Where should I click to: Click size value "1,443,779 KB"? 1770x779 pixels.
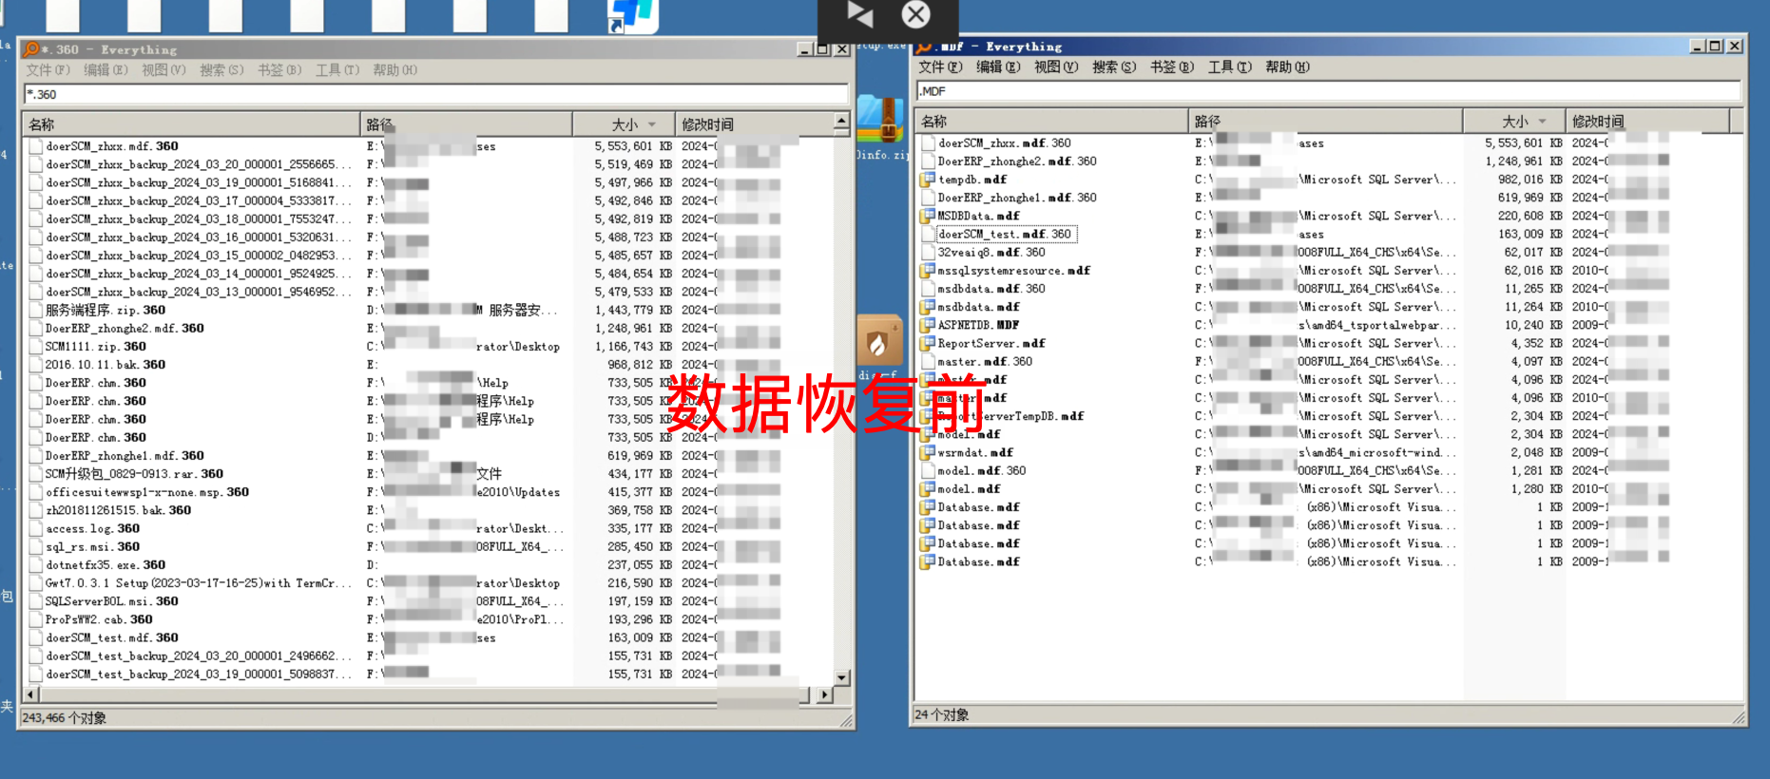point(634,311)
